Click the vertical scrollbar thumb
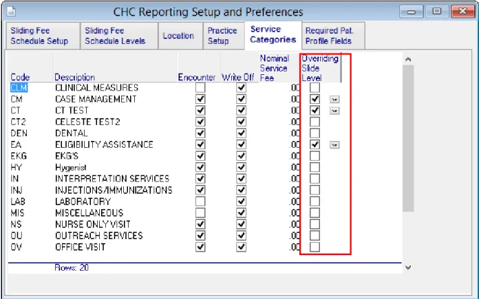Image resolution: width=479 pixels, height=299 pixels. point(408,138)
